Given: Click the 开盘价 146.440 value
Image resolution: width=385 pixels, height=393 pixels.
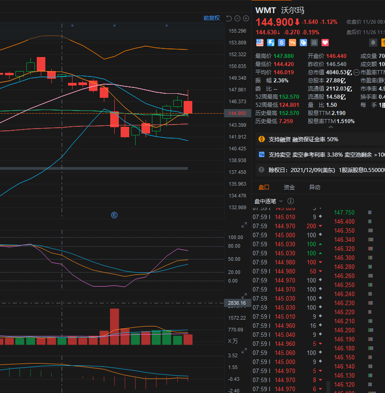Looking at the screenshot, I should click(x=336, y=56).
